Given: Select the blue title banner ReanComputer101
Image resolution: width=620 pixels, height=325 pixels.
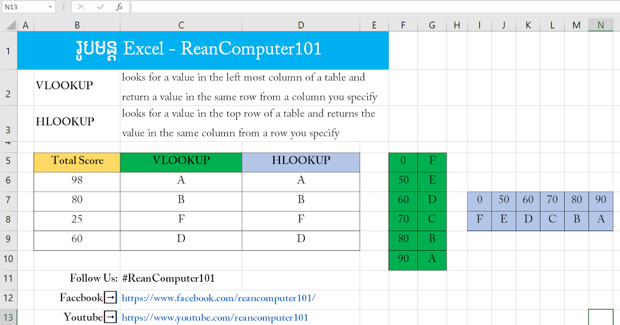Looking at the screenshot, I should 203,50.
